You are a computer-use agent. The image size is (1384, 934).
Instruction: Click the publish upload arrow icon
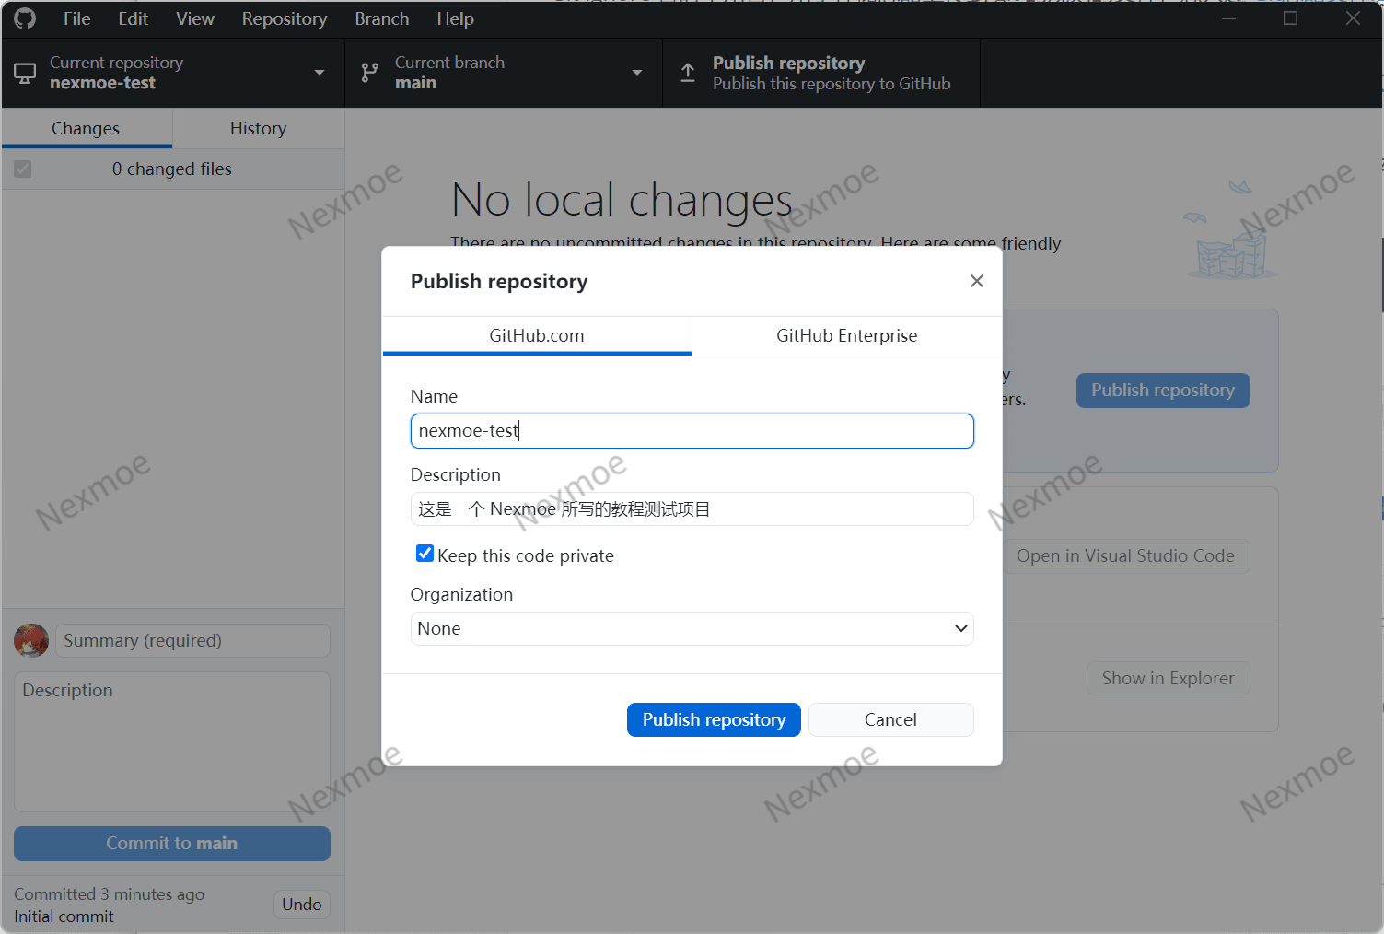point(688,73)
